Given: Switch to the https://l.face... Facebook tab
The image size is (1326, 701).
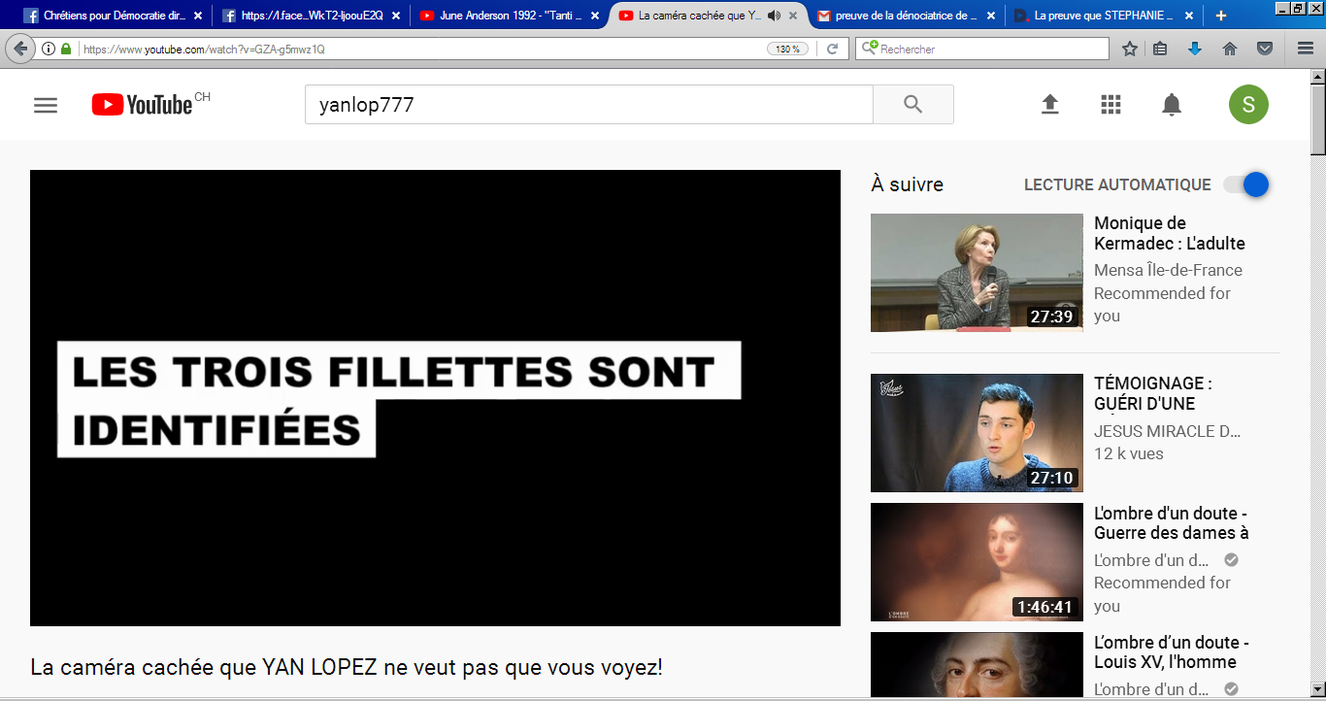Looking at the screenshot, I should (x=311, y=16).
